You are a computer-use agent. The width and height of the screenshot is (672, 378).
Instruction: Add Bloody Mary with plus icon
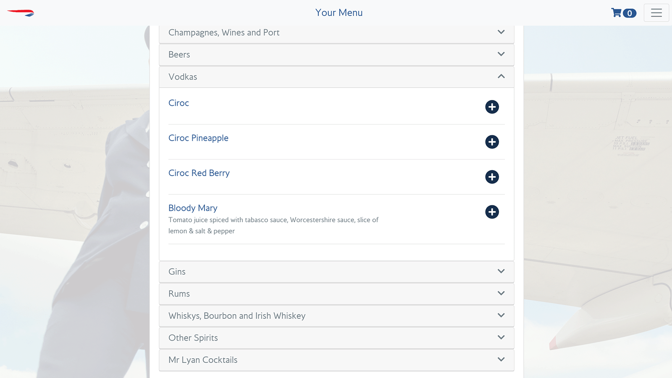coord(492,212)
